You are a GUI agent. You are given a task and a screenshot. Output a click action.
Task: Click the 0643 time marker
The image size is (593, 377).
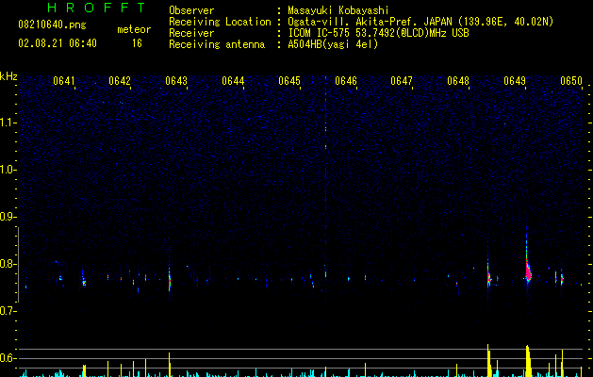(x=176, y=81)
